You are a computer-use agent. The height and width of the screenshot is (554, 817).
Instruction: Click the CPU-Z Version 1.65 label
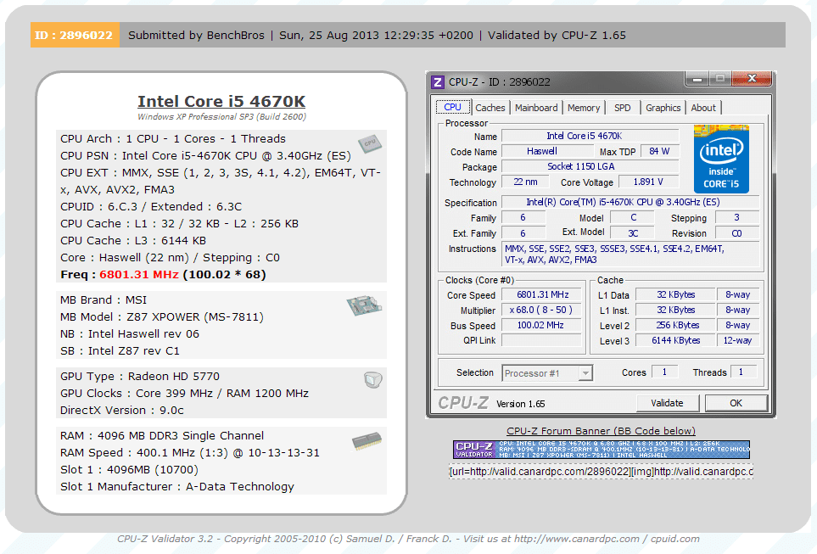coord(521,404)
